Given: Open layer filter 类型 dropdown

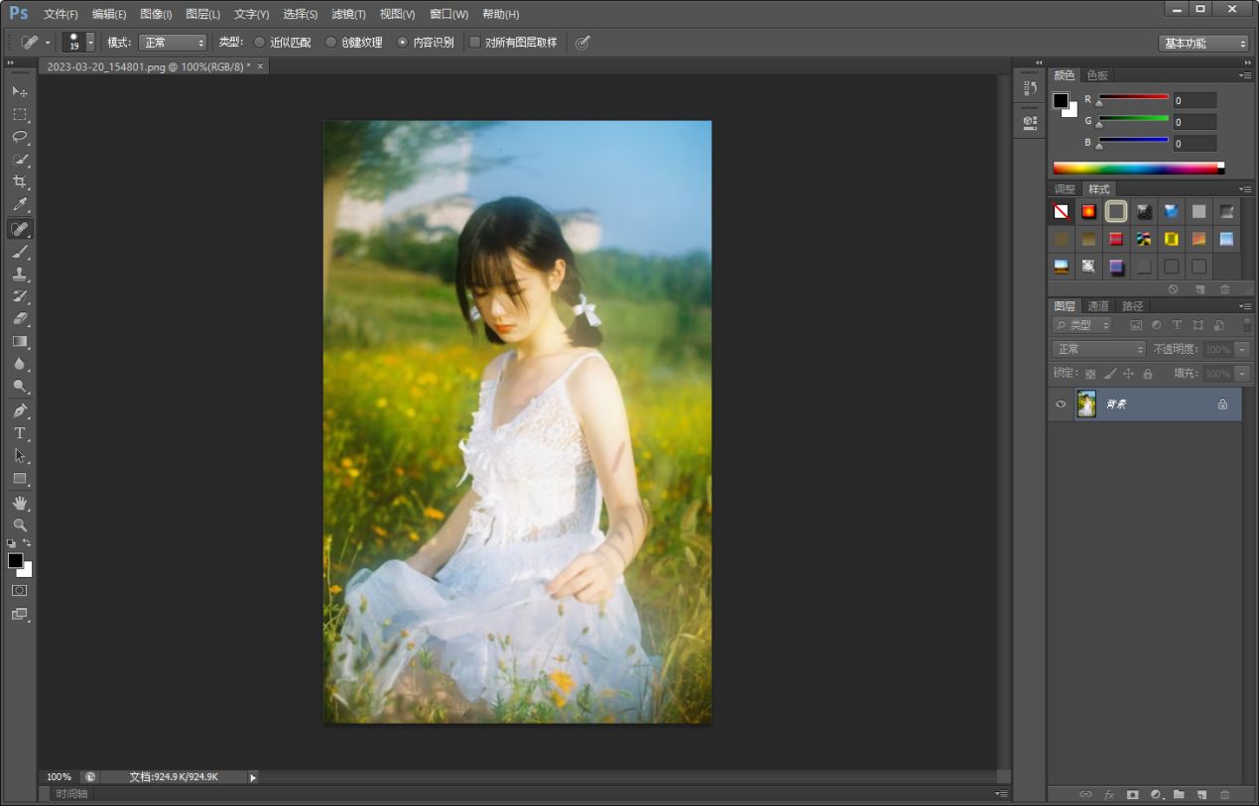Looking at the screenshot, I should coord(1082,325).
